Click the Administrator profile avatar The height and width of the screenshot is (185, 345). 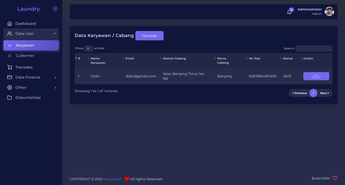click(330, 11)
